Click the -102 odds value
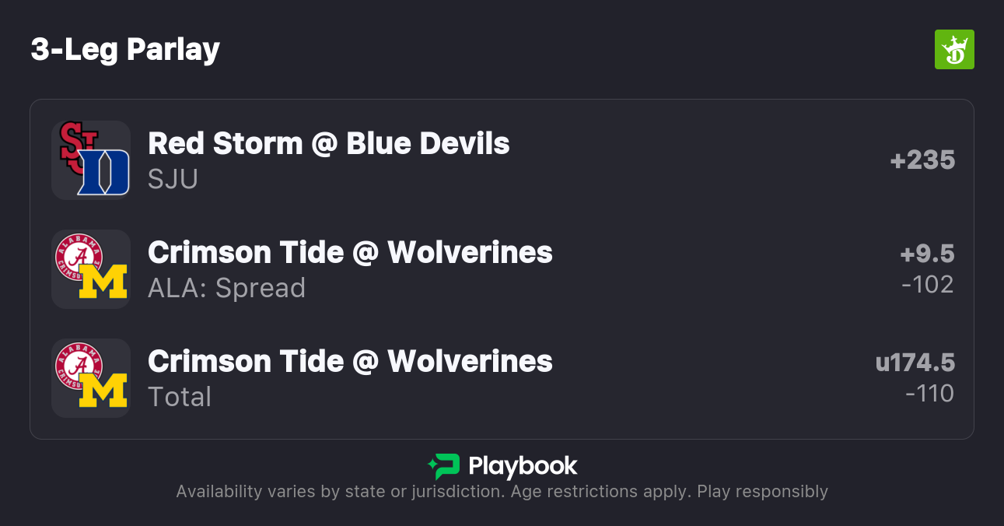 tap(927, 285)
